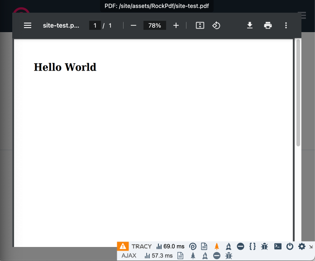Click the page number input field

[x=95, y=25]
